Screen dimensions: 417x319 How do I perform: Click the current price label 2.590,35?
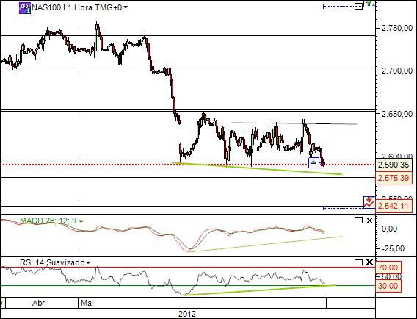pos(394,165)
